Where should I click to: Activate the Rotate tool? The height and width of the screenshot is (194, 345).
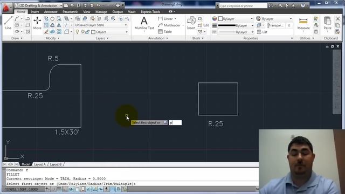[52, 19]
